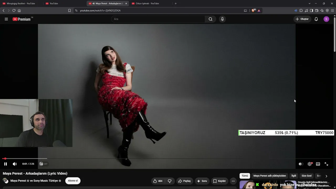Enter fullscreen mode
The width and height of the screenshot is (336, 189).
pos(326,164)
